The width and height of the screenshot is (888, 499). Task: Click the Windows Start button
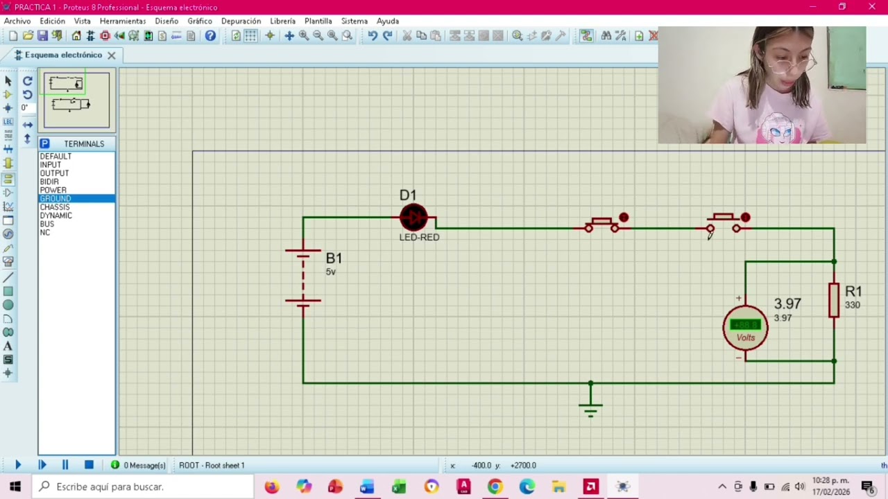tap(15, 487)
